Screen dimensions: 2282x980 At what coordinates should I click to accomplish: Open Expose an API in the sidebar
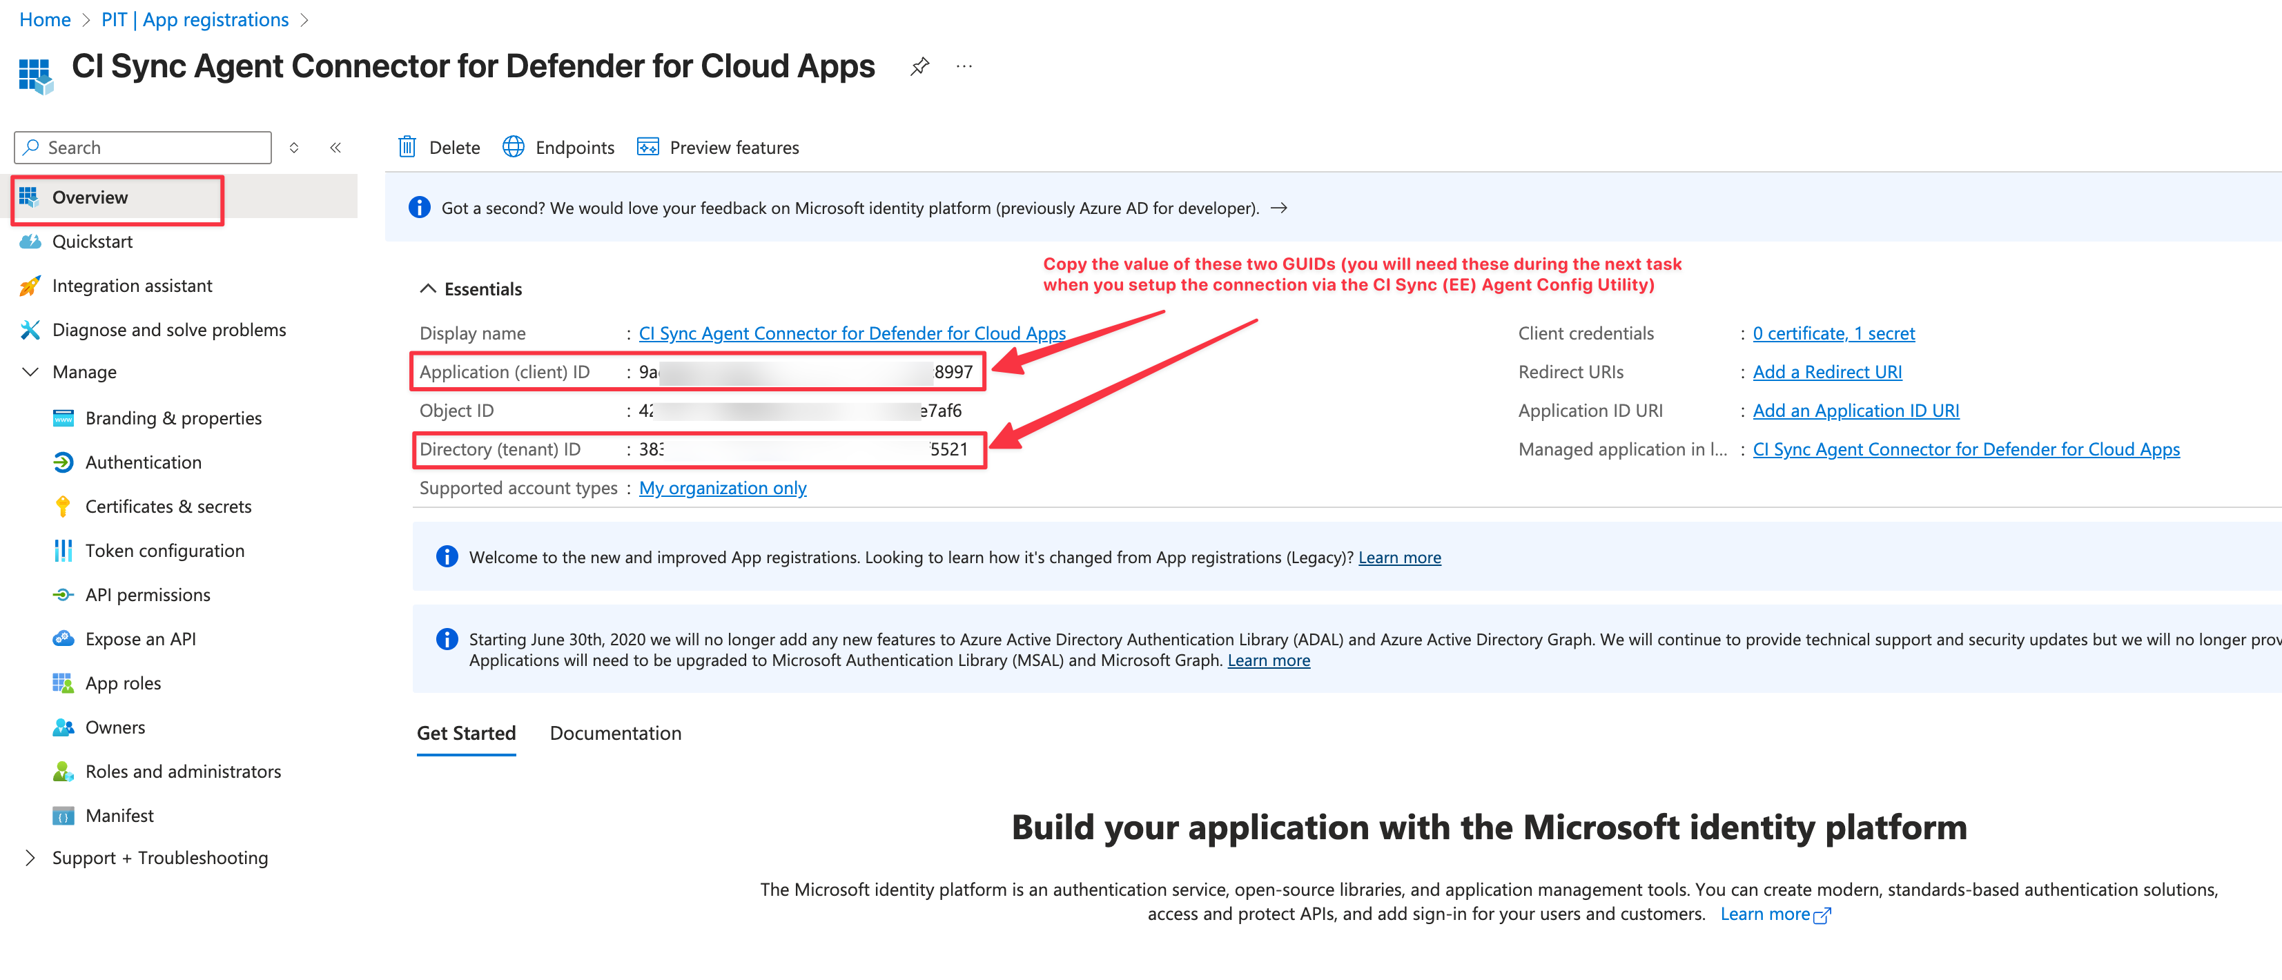click(x=141, y=639)
